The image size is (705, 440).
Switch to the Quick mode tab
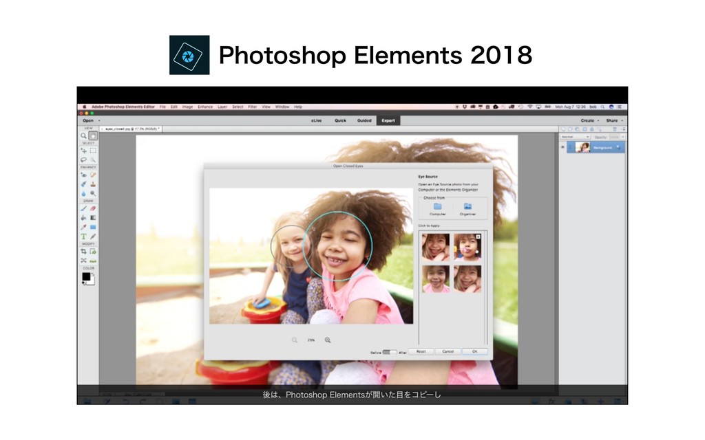tap(340, 121)
